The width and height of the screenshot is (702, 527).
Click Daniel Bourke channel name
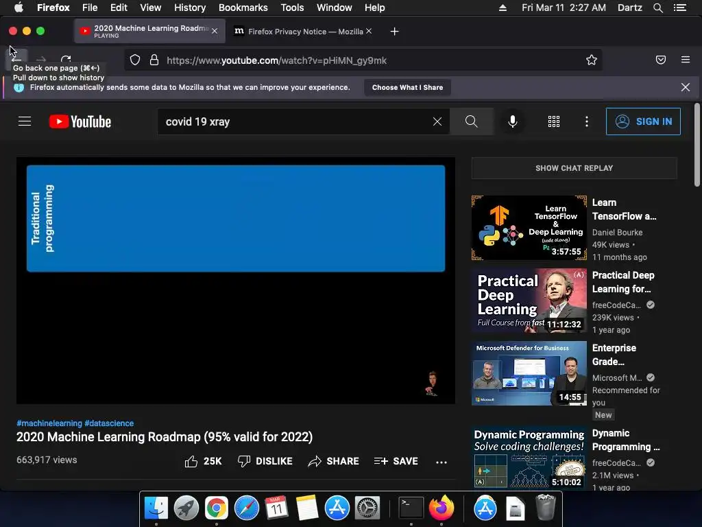click(x=617, y=232)
